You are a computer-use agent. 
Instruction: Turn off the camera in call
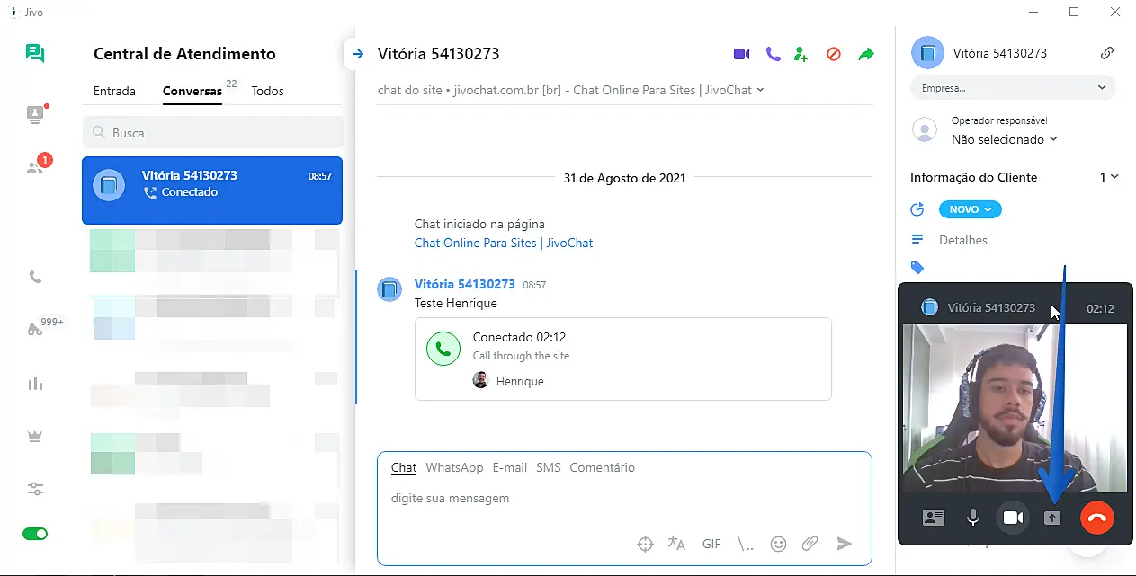click(1013, 518)
